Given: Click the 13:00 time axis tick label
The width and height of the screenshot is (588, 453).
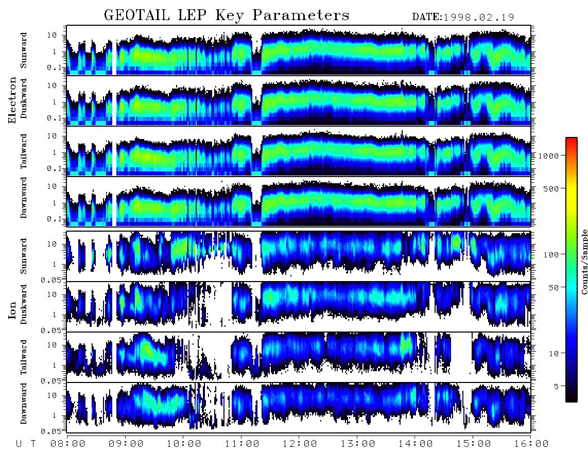Looking at the screenshot, I should [358, 444].
